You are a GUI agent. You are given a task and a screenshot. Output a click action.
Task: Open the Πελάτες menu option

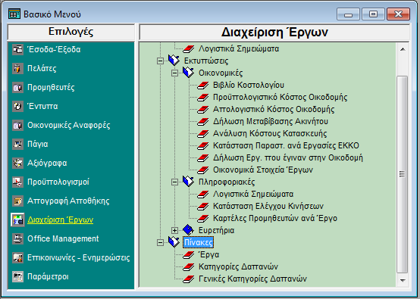42,68
